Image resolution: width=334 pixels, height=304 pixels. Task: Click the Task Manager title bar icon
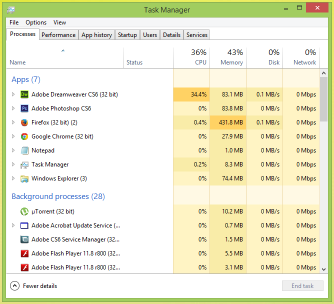(11, 10)
